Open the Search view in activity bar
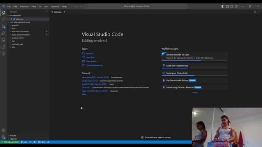Image resolution: width=262 pixels, height=147 pixels. [3, 19]
